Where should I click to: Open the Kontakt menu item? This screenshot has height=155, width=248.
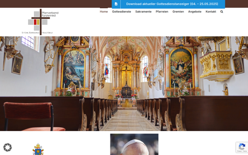click(211, 12)
